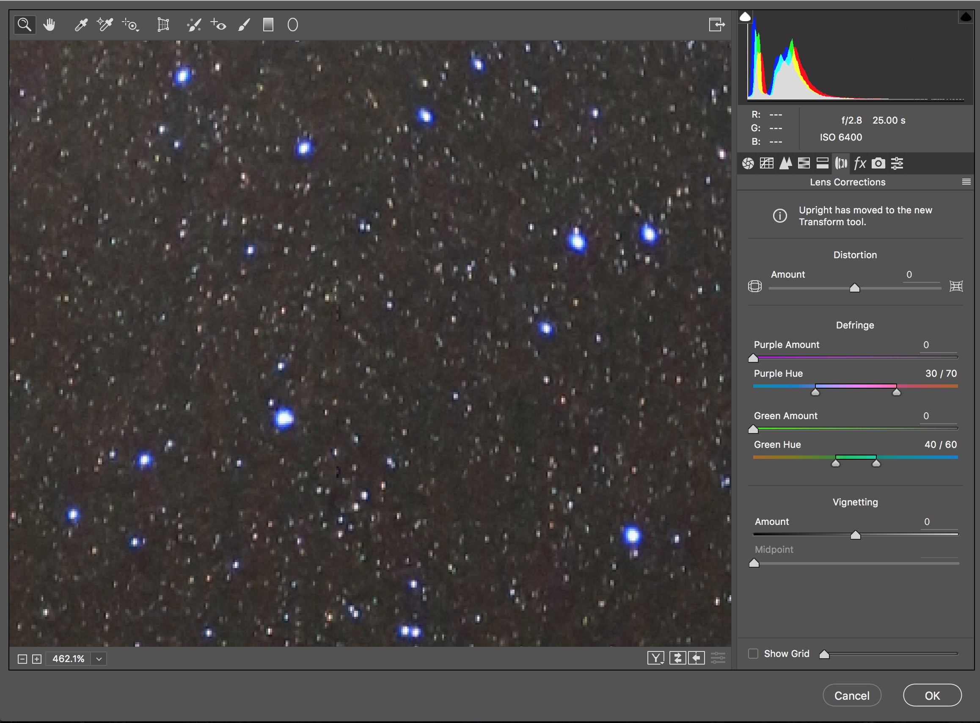Image resolution: width=980 pixels, height=723 pixels.
Task: Open the Tone Curve panel tab
Action: pyautogui.click(x=766, y=164)
